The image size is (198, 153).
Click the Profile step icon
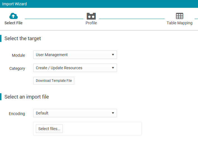pos(91,16)
